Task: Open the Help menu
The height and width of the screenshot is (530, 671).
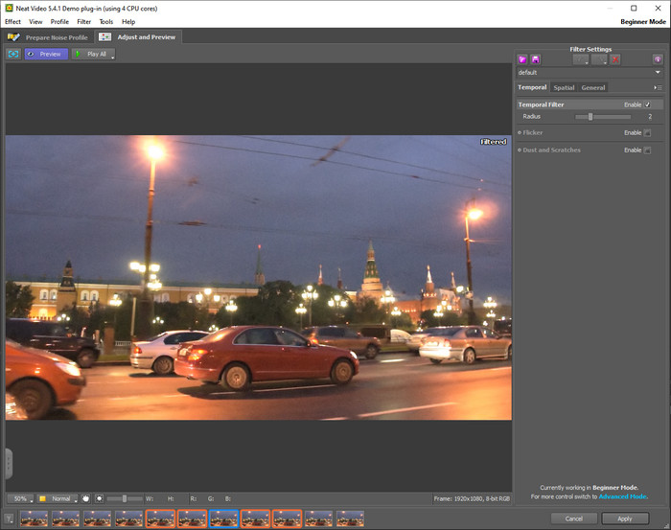Action: pyautogui.click(x=128, y=21)
